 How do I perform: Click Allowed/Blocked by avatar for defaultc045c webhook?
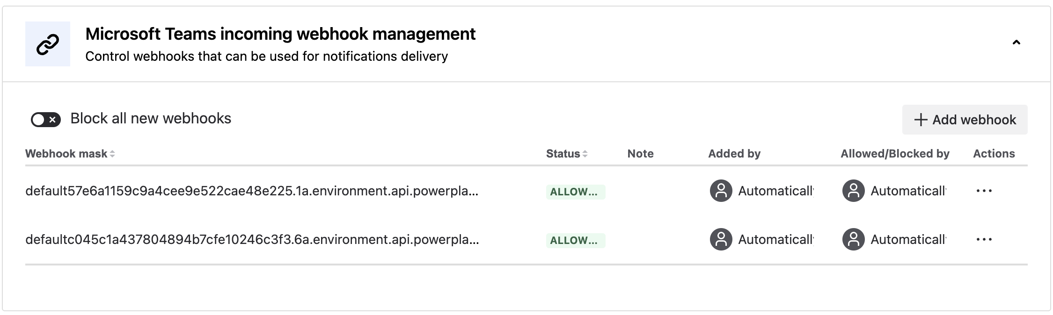point(853,239)
